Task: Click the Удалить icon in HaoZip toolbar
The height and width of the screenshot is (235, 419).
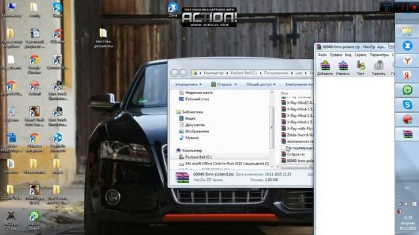Action: [x=378, y=68]
